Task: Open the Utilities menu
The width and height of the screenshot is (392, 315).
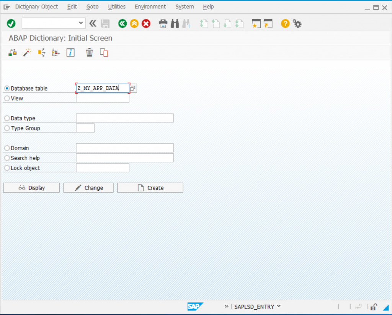Action: point(117,7)
